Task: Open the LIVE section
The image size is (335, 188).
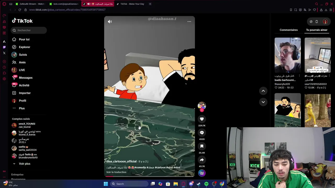Action: point(18,70)
